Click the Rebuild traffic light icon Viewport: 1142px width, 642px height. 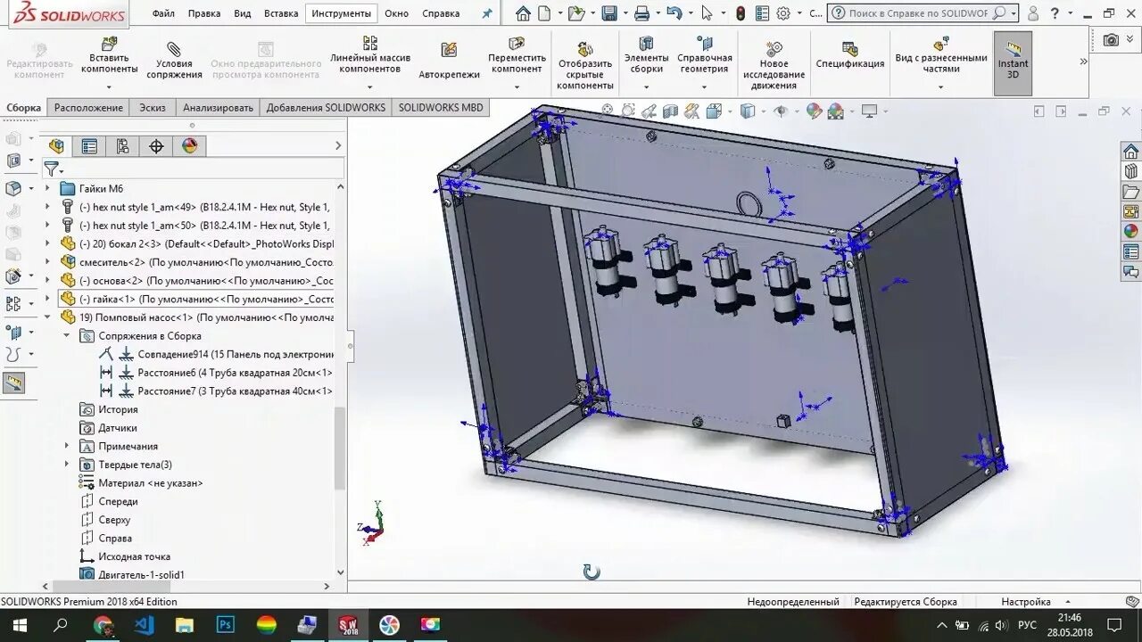click(741, 13)
